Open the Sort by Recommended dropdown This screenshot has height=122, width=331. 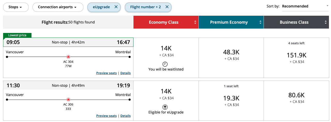305,6
